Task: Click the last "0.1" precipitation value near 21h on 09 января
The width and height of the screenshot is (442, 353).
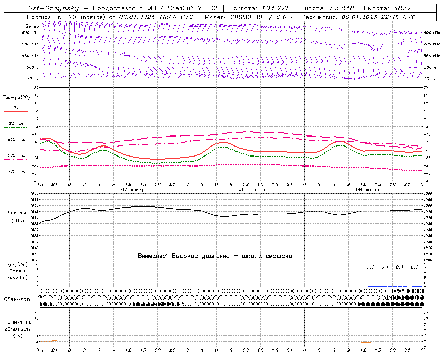Action: [414, 267]
